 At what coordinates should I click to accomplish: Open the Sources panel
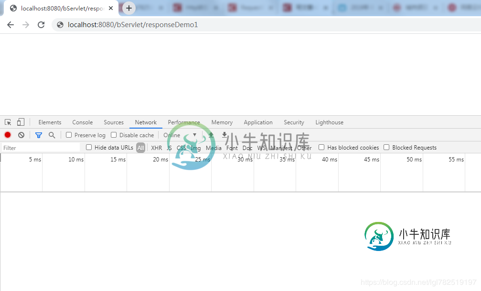114,122
